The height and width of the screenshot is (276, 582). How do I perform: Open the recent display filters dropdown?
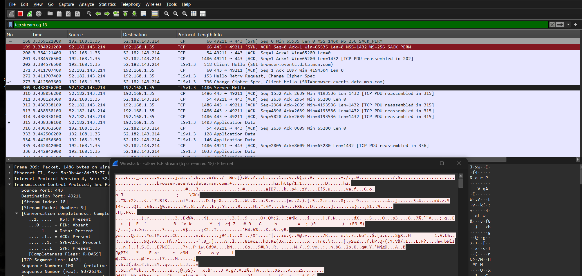pyautogui.click(x=568, y=25)
